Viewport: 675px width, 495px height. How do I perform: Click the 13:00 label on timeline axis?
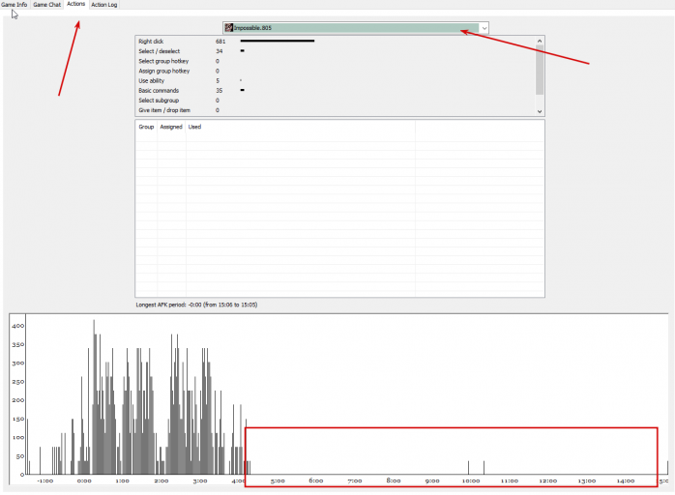587,480
